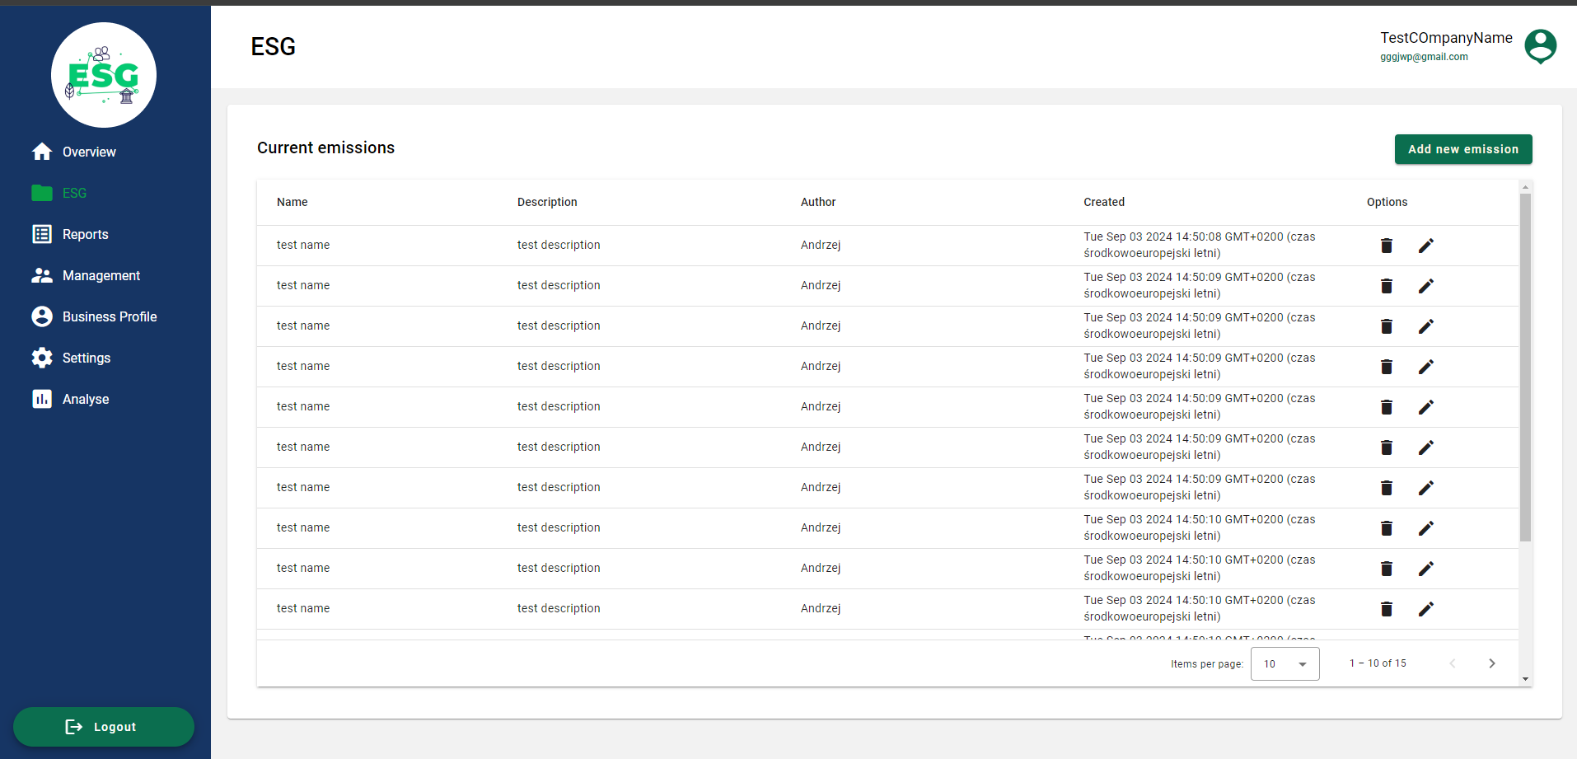The height and width of the screenshot is (759, 1577).
Task: Click the Name column header
Action: 292,202
